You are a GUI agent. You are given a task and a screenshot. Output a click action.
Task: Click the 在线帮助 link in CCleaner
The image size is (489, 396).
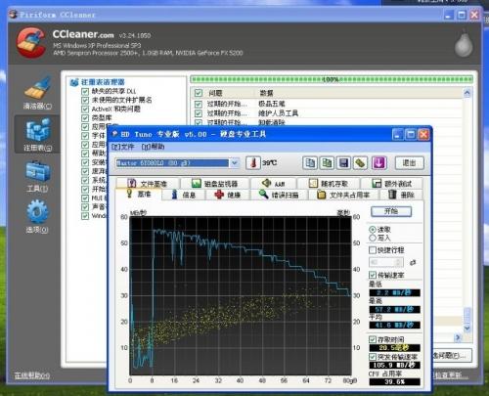tap(32, 375)
